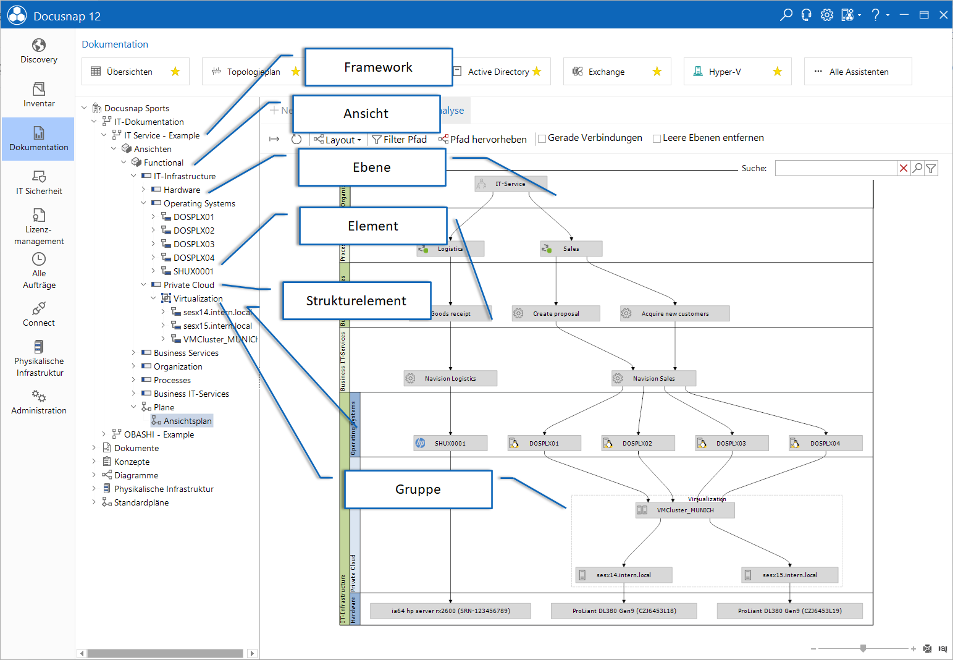Image resolution: width=953 pixels, height=660 pixels.
Task: Collapse the Operating Systems tree node
Action: [x=143, y=203]
